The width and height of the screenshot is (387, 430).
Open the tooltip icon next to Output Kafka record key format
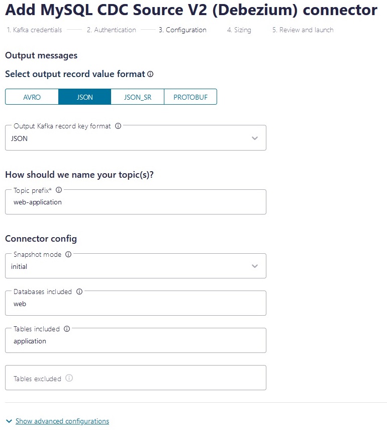click(118, 126)
